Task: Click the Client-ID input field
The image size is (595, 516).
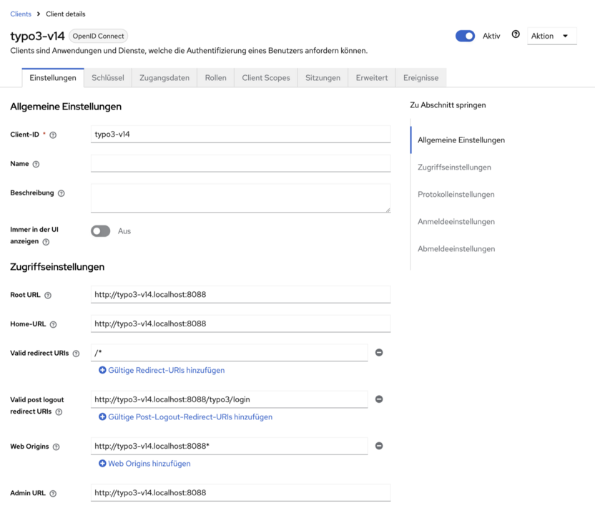Action: [x=240, y=135]
